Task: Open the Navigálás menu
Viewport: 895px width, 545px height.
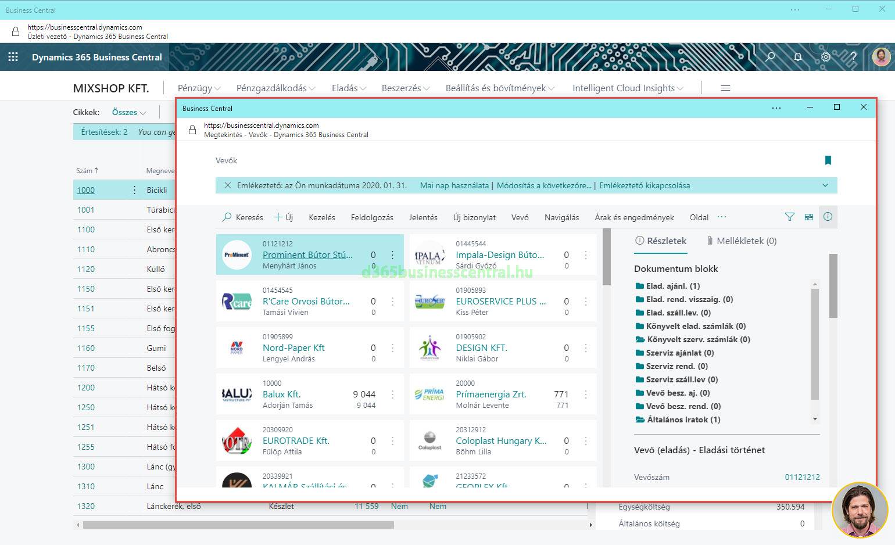Action: pos(561,217)
